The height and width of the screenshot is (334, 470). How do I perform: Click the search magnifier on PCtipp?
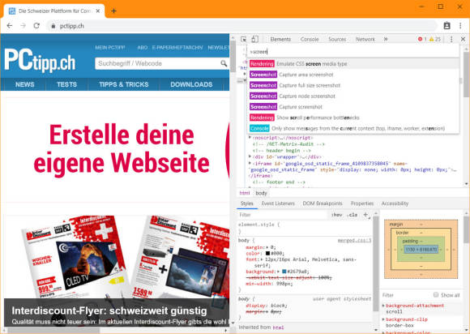coord(224,63)
